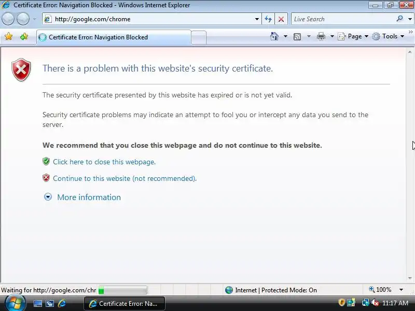The width and height of the screenshot is (415, 311).
Task: Open the zoom level dropdown arrow
Action: coord(401,290)
